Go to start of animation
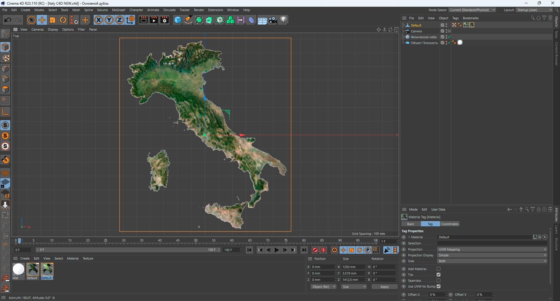Screen dimensions: 560x301 coord(249,250)
